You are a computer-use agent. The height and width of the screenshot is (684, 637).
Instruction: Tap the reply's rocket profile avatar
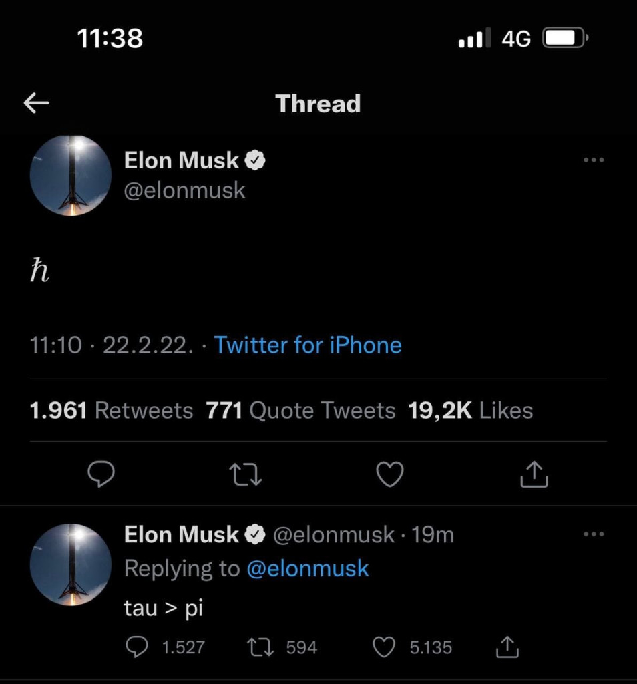click(x=71, y=564)
